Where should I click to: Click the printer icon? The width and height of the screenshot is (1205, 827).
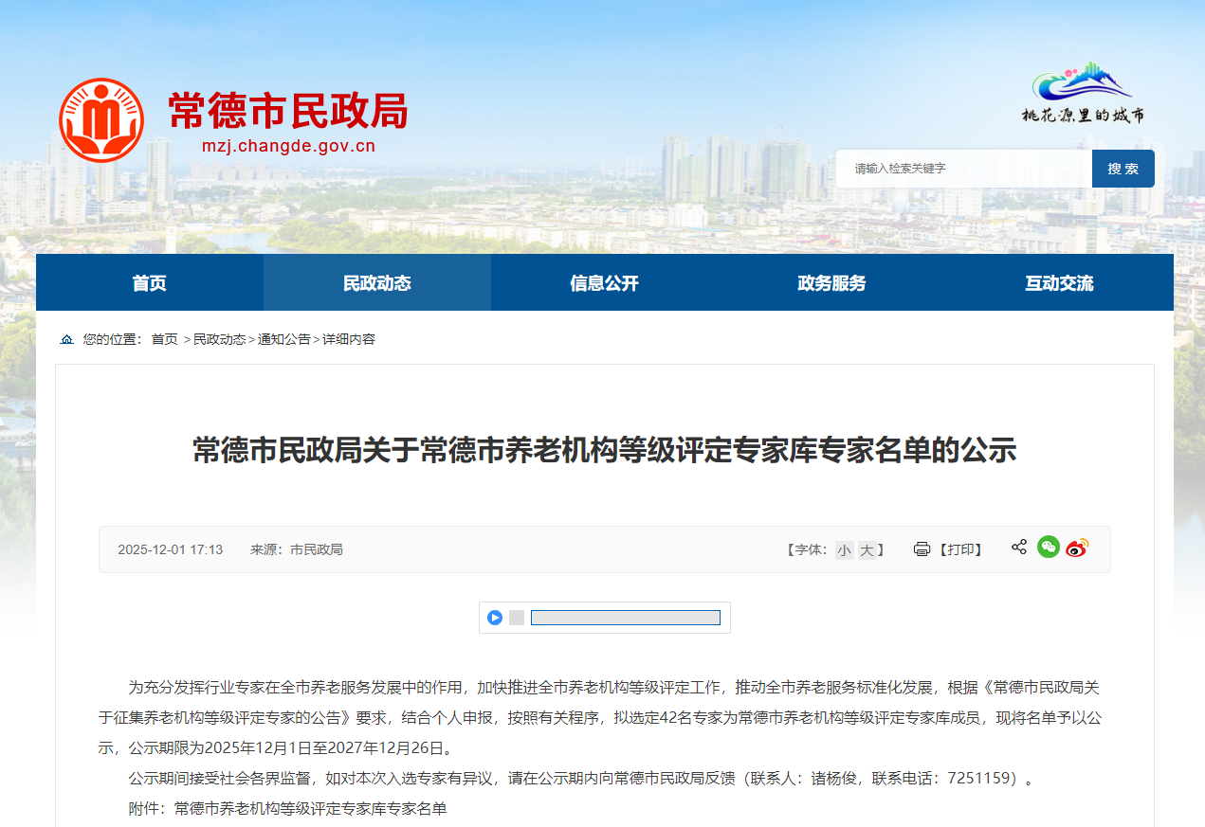922,549
